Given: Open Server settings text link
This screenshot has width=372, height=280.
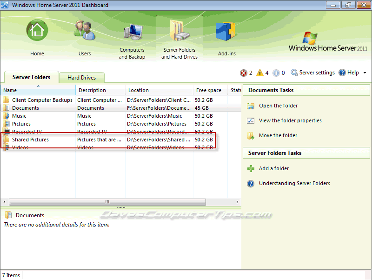Looking at the screenshot, I should (x=317, y=73).
